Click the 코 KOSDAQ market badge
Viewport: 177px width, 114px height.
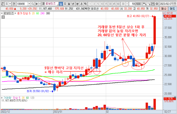click(43, 4)
